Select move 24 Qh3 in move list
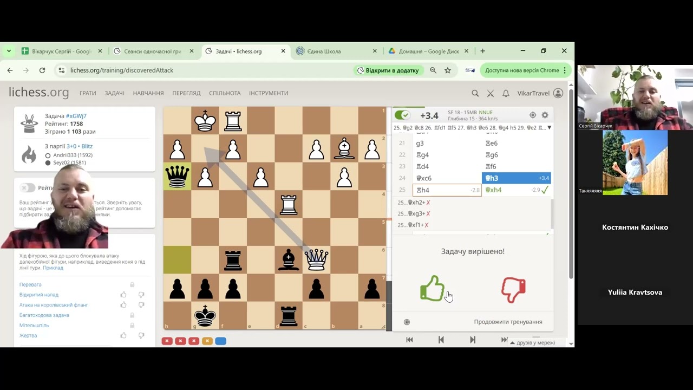The height and width of the screenshot is (390, 693). [x=516, y=178]
